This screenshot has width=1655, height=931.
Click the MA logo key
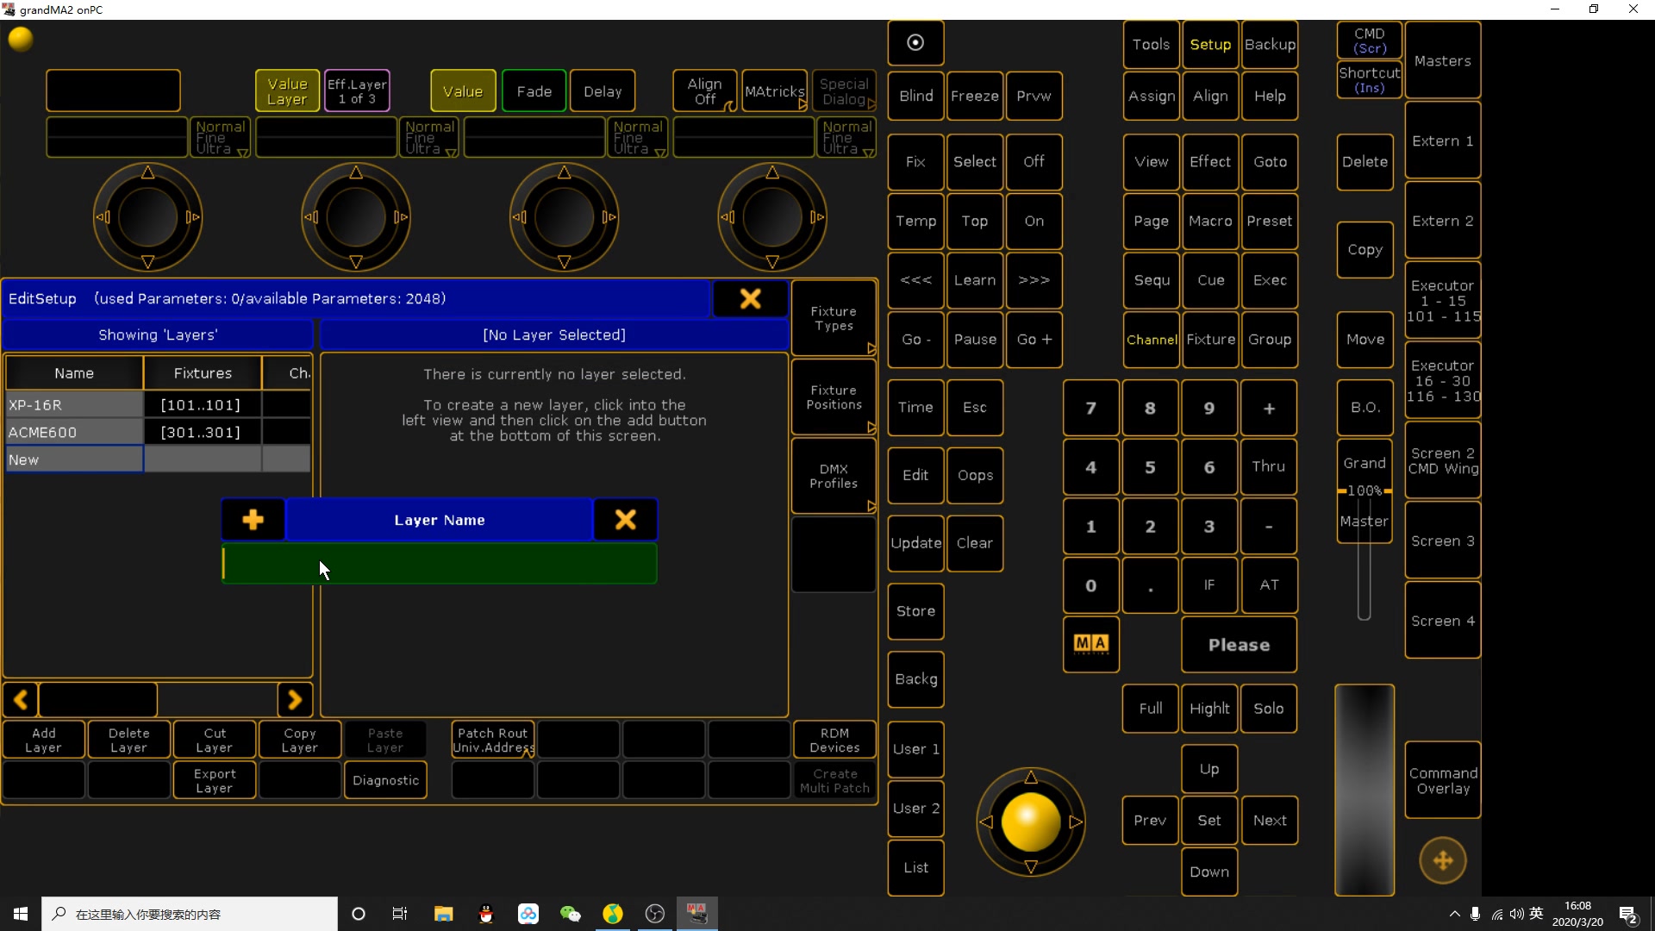click(1090, 644)
